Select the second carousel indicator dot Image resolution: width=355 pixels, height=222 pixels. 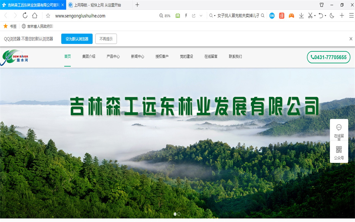[179, 213]
